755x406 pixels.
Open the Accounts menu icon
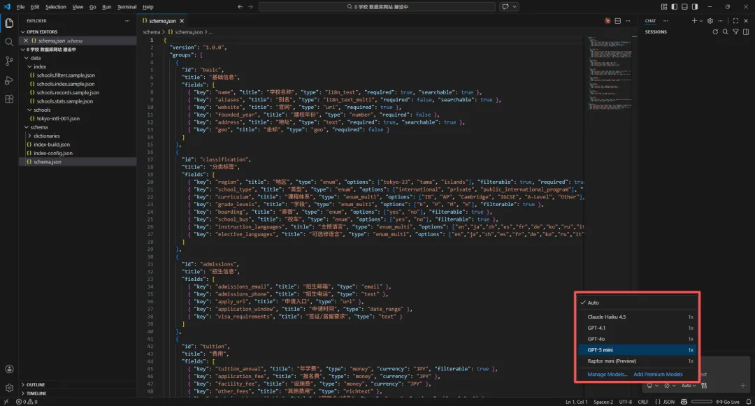[9, 369]
